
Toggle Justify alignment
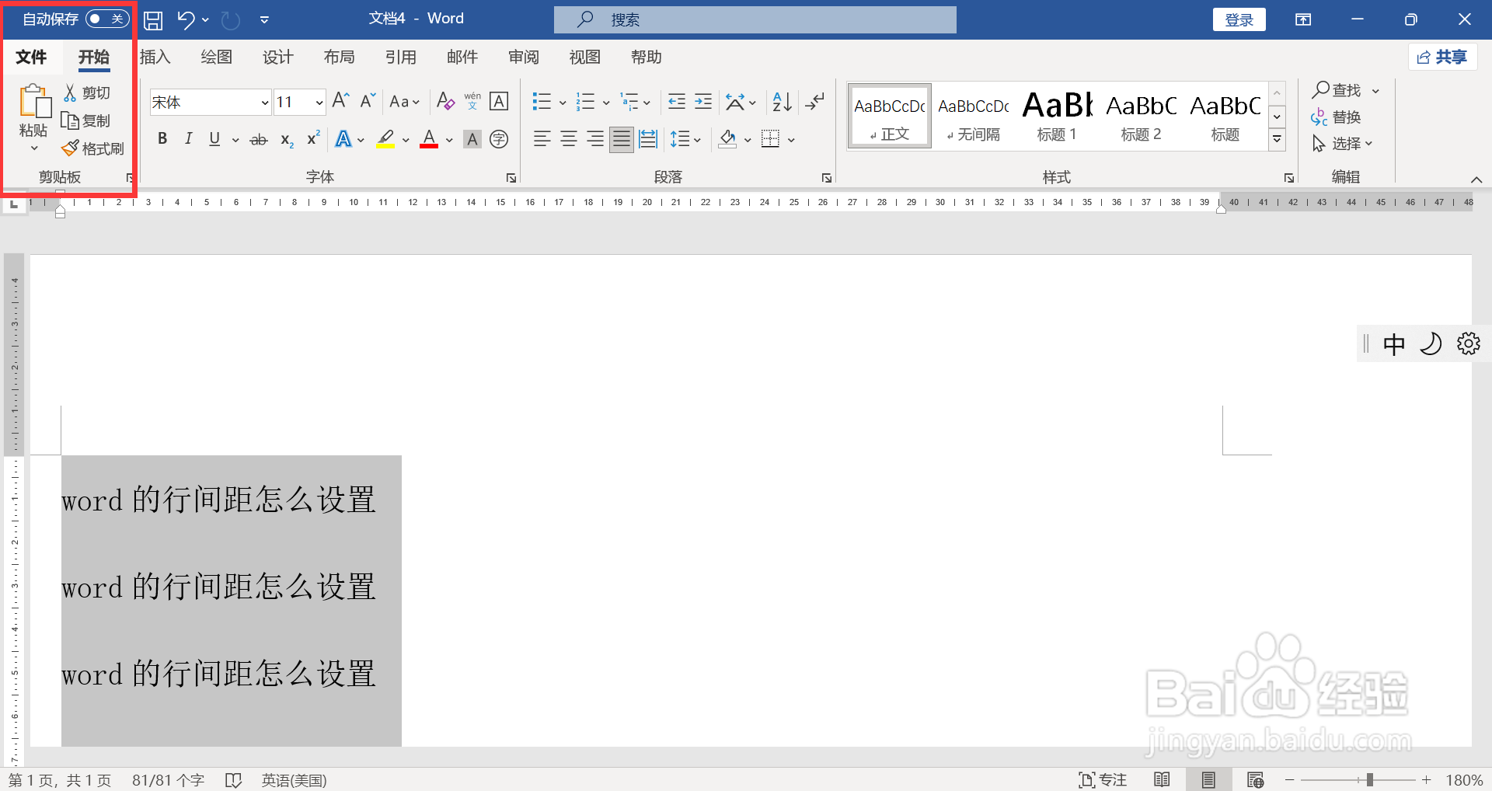click(621, 139)
